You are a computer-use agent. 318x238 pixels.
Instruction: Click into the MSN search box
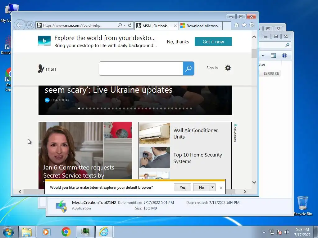(x=141, y=68)
